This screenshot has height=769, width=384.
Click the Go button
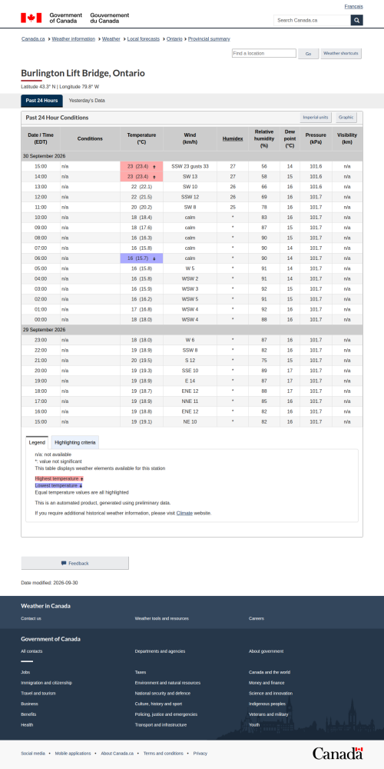coord(309,54)
